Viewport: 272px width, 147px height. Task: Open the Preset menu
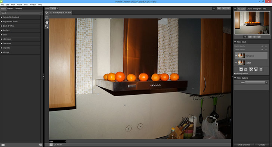[x=19, y=5]
